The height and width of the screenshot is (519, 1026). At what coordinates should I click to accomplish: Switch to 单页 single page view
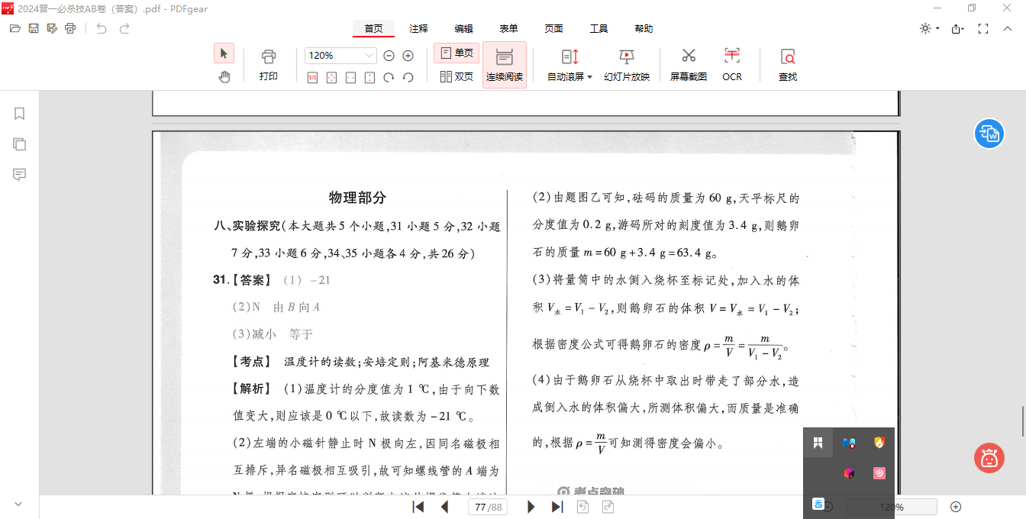click(457, 53)
